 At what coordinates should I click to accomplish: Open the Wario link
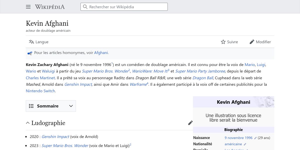31,71
